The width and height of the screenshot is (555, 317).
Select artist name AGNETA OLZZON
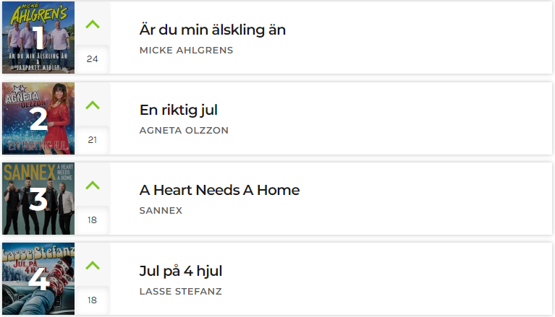(184, 131)
